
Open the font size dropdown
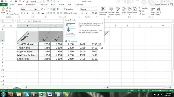coord(39,9)
